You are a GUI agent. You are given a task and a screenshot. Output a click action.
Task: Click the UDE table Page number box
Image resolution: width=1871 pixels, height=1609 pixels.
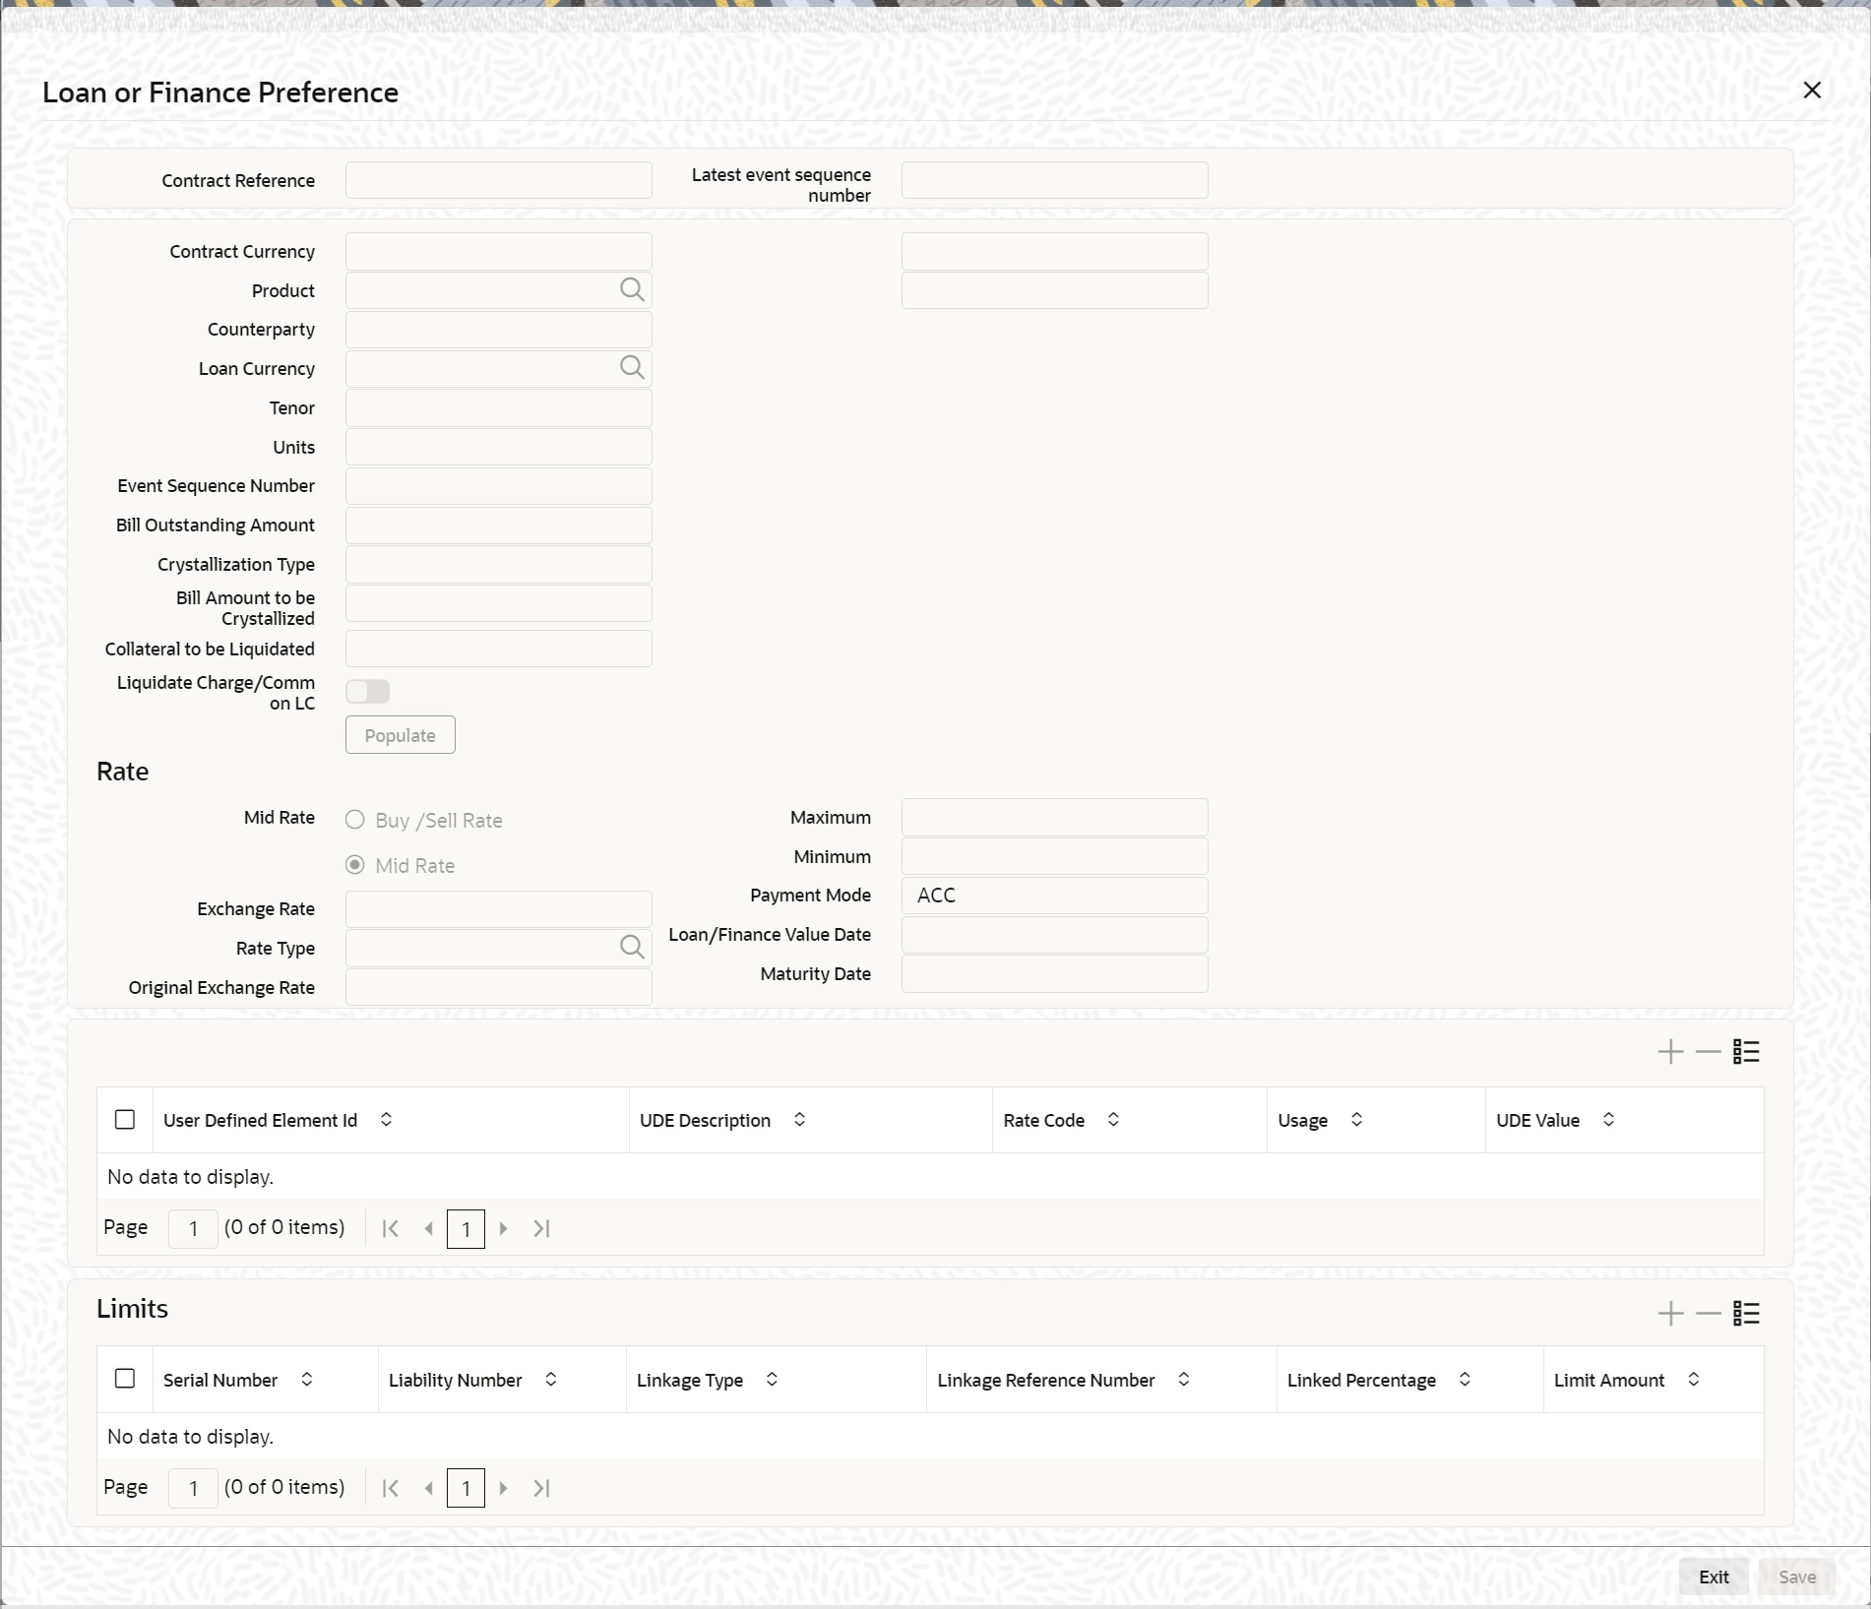[193, 1228]
